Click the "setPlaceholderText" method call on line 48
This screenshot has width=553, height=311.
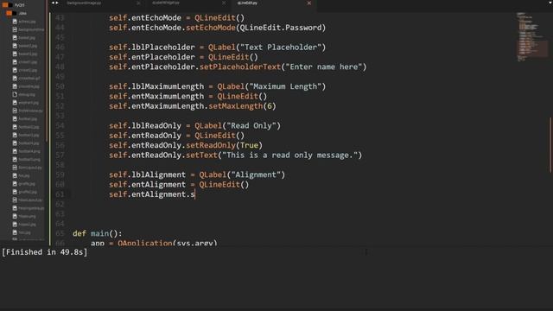tap(240, 67)
